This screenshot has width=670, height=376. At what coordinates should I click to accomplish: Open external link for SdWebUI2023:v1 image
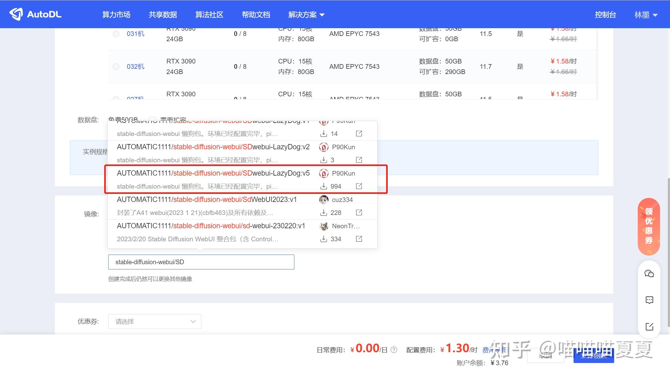tap(359, 212)
